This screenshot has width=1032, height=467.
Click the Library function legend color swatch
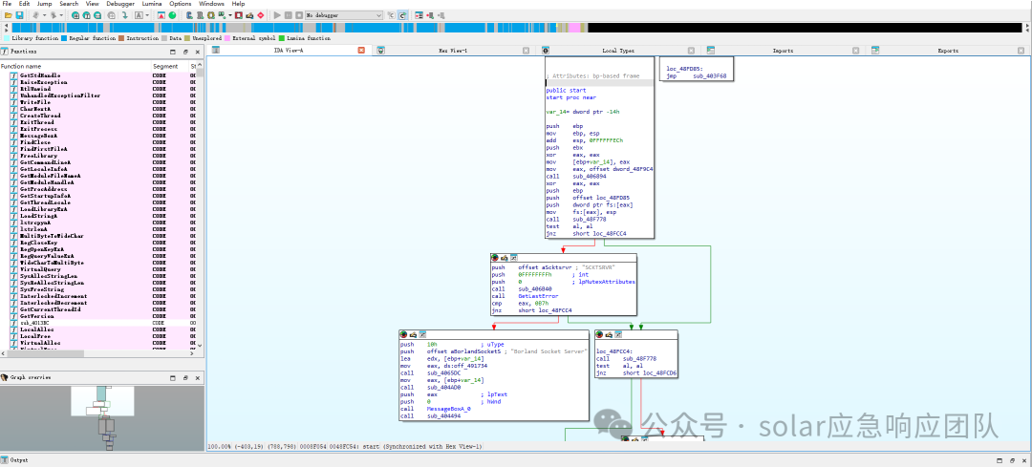tap(7, 39)
